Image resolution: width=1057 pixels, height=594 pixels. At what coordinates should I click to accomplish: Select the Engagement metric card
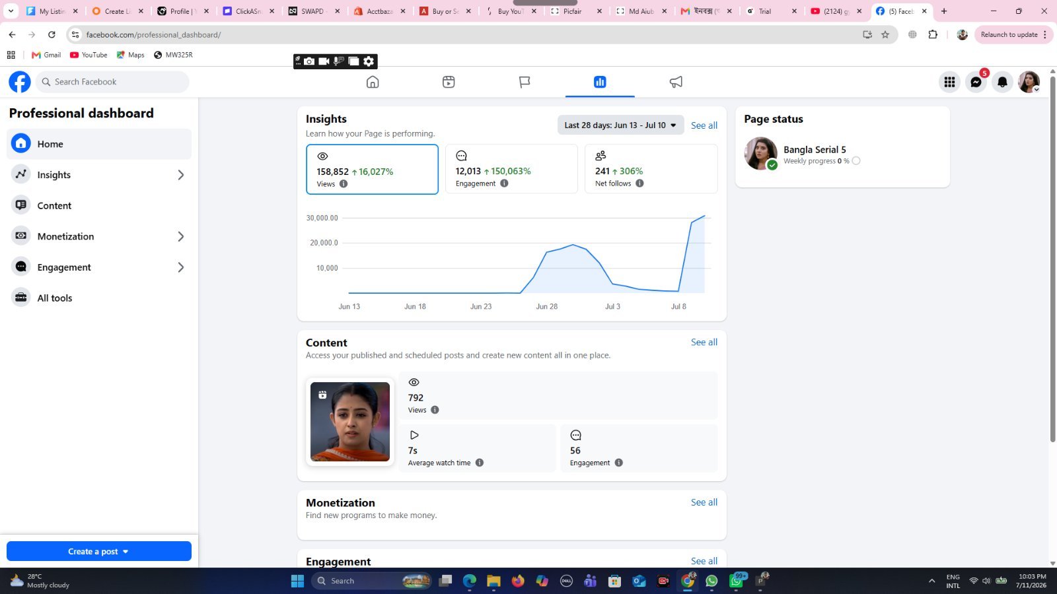[511, 169]
